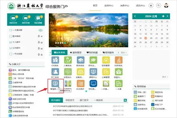Switch to the 应用中心 menu
177x118 pixels.
tap(108, 6)
